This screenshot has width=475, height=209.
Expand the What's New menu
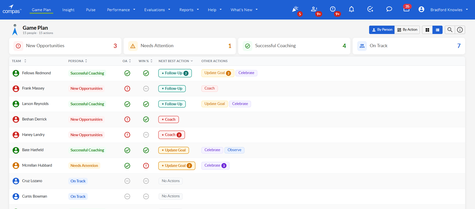click(x=244, y=10)
